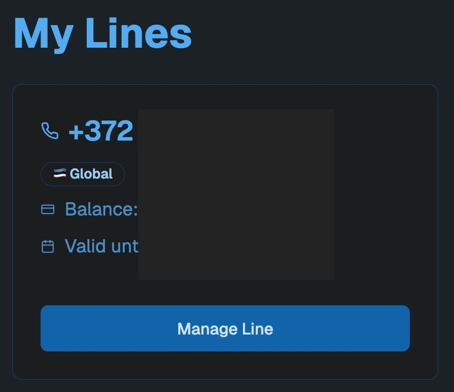454x392 pixels.
Task: Click the dark background below the line card
Action: (225, 386)
